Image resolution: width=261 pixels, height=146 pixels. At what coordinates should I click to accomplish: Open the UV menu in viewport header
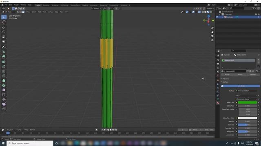click(66, 12)
